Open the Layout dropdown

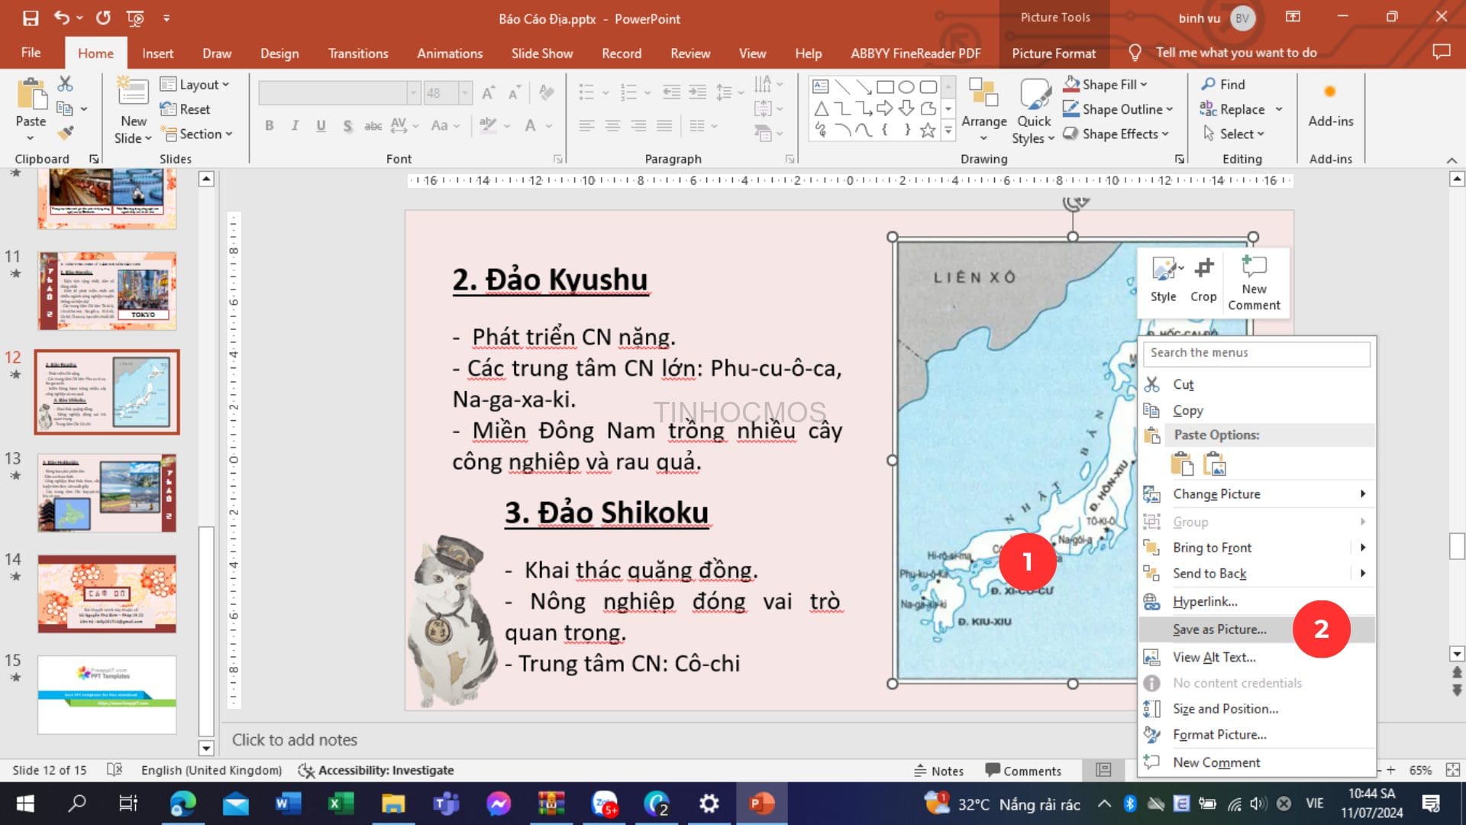click(x=195, y=84)
